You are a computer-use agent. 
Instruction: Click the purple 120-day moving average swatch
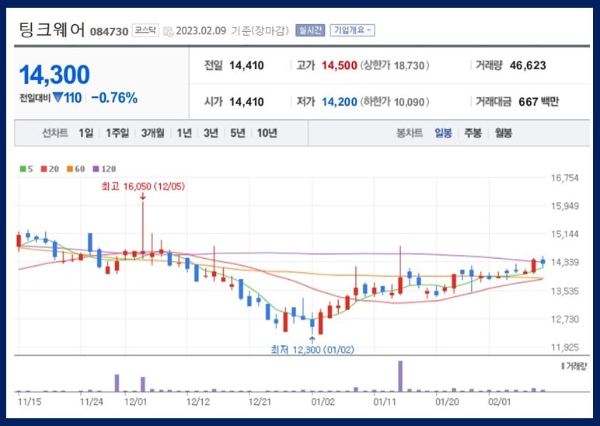(x=96, y=169)
